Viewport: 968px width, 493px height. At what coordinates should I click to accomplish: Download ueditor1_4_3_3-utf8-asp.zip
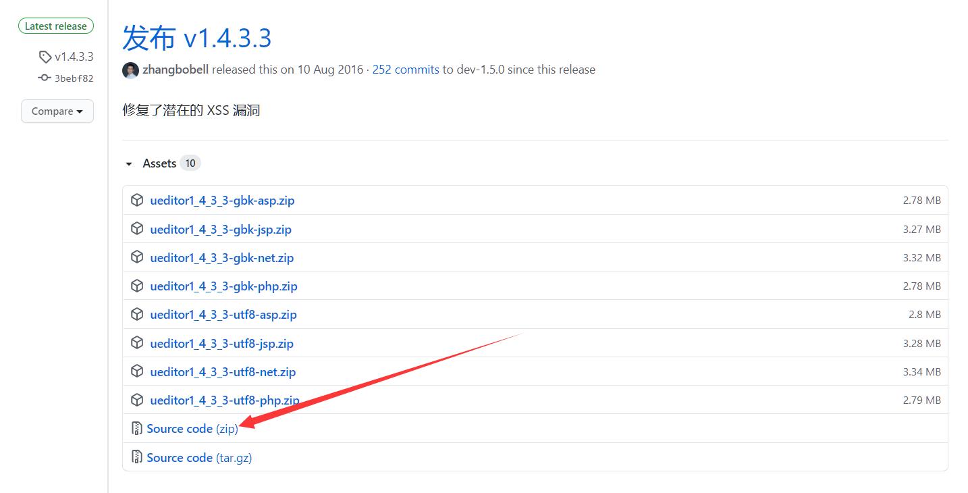[x=223, y=315]
